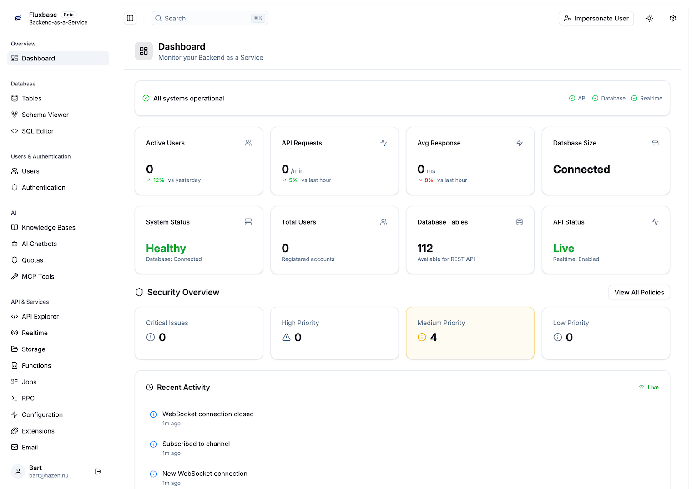Click the Recent Activity clock icon
The height and width of the screenshot is (489, 692).
click(150, 387)
